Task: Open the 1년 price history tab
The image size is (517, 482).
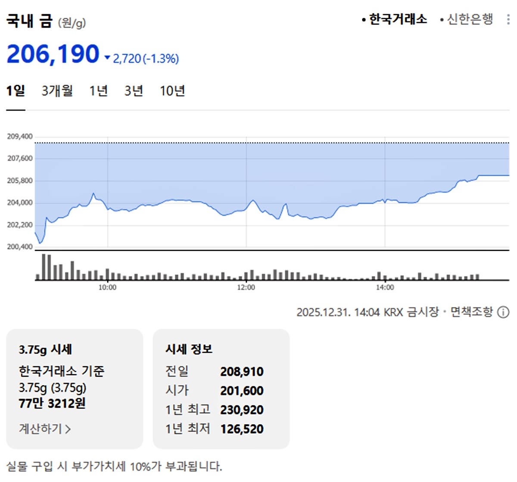Action: [98, 91]
